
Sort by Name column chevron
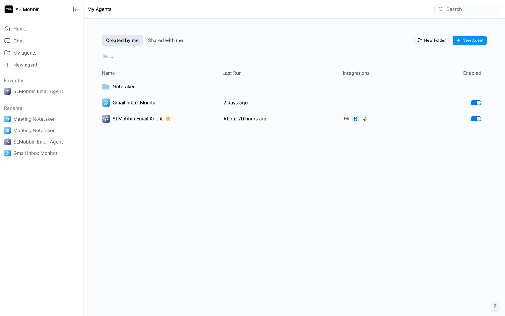(119, 73)
